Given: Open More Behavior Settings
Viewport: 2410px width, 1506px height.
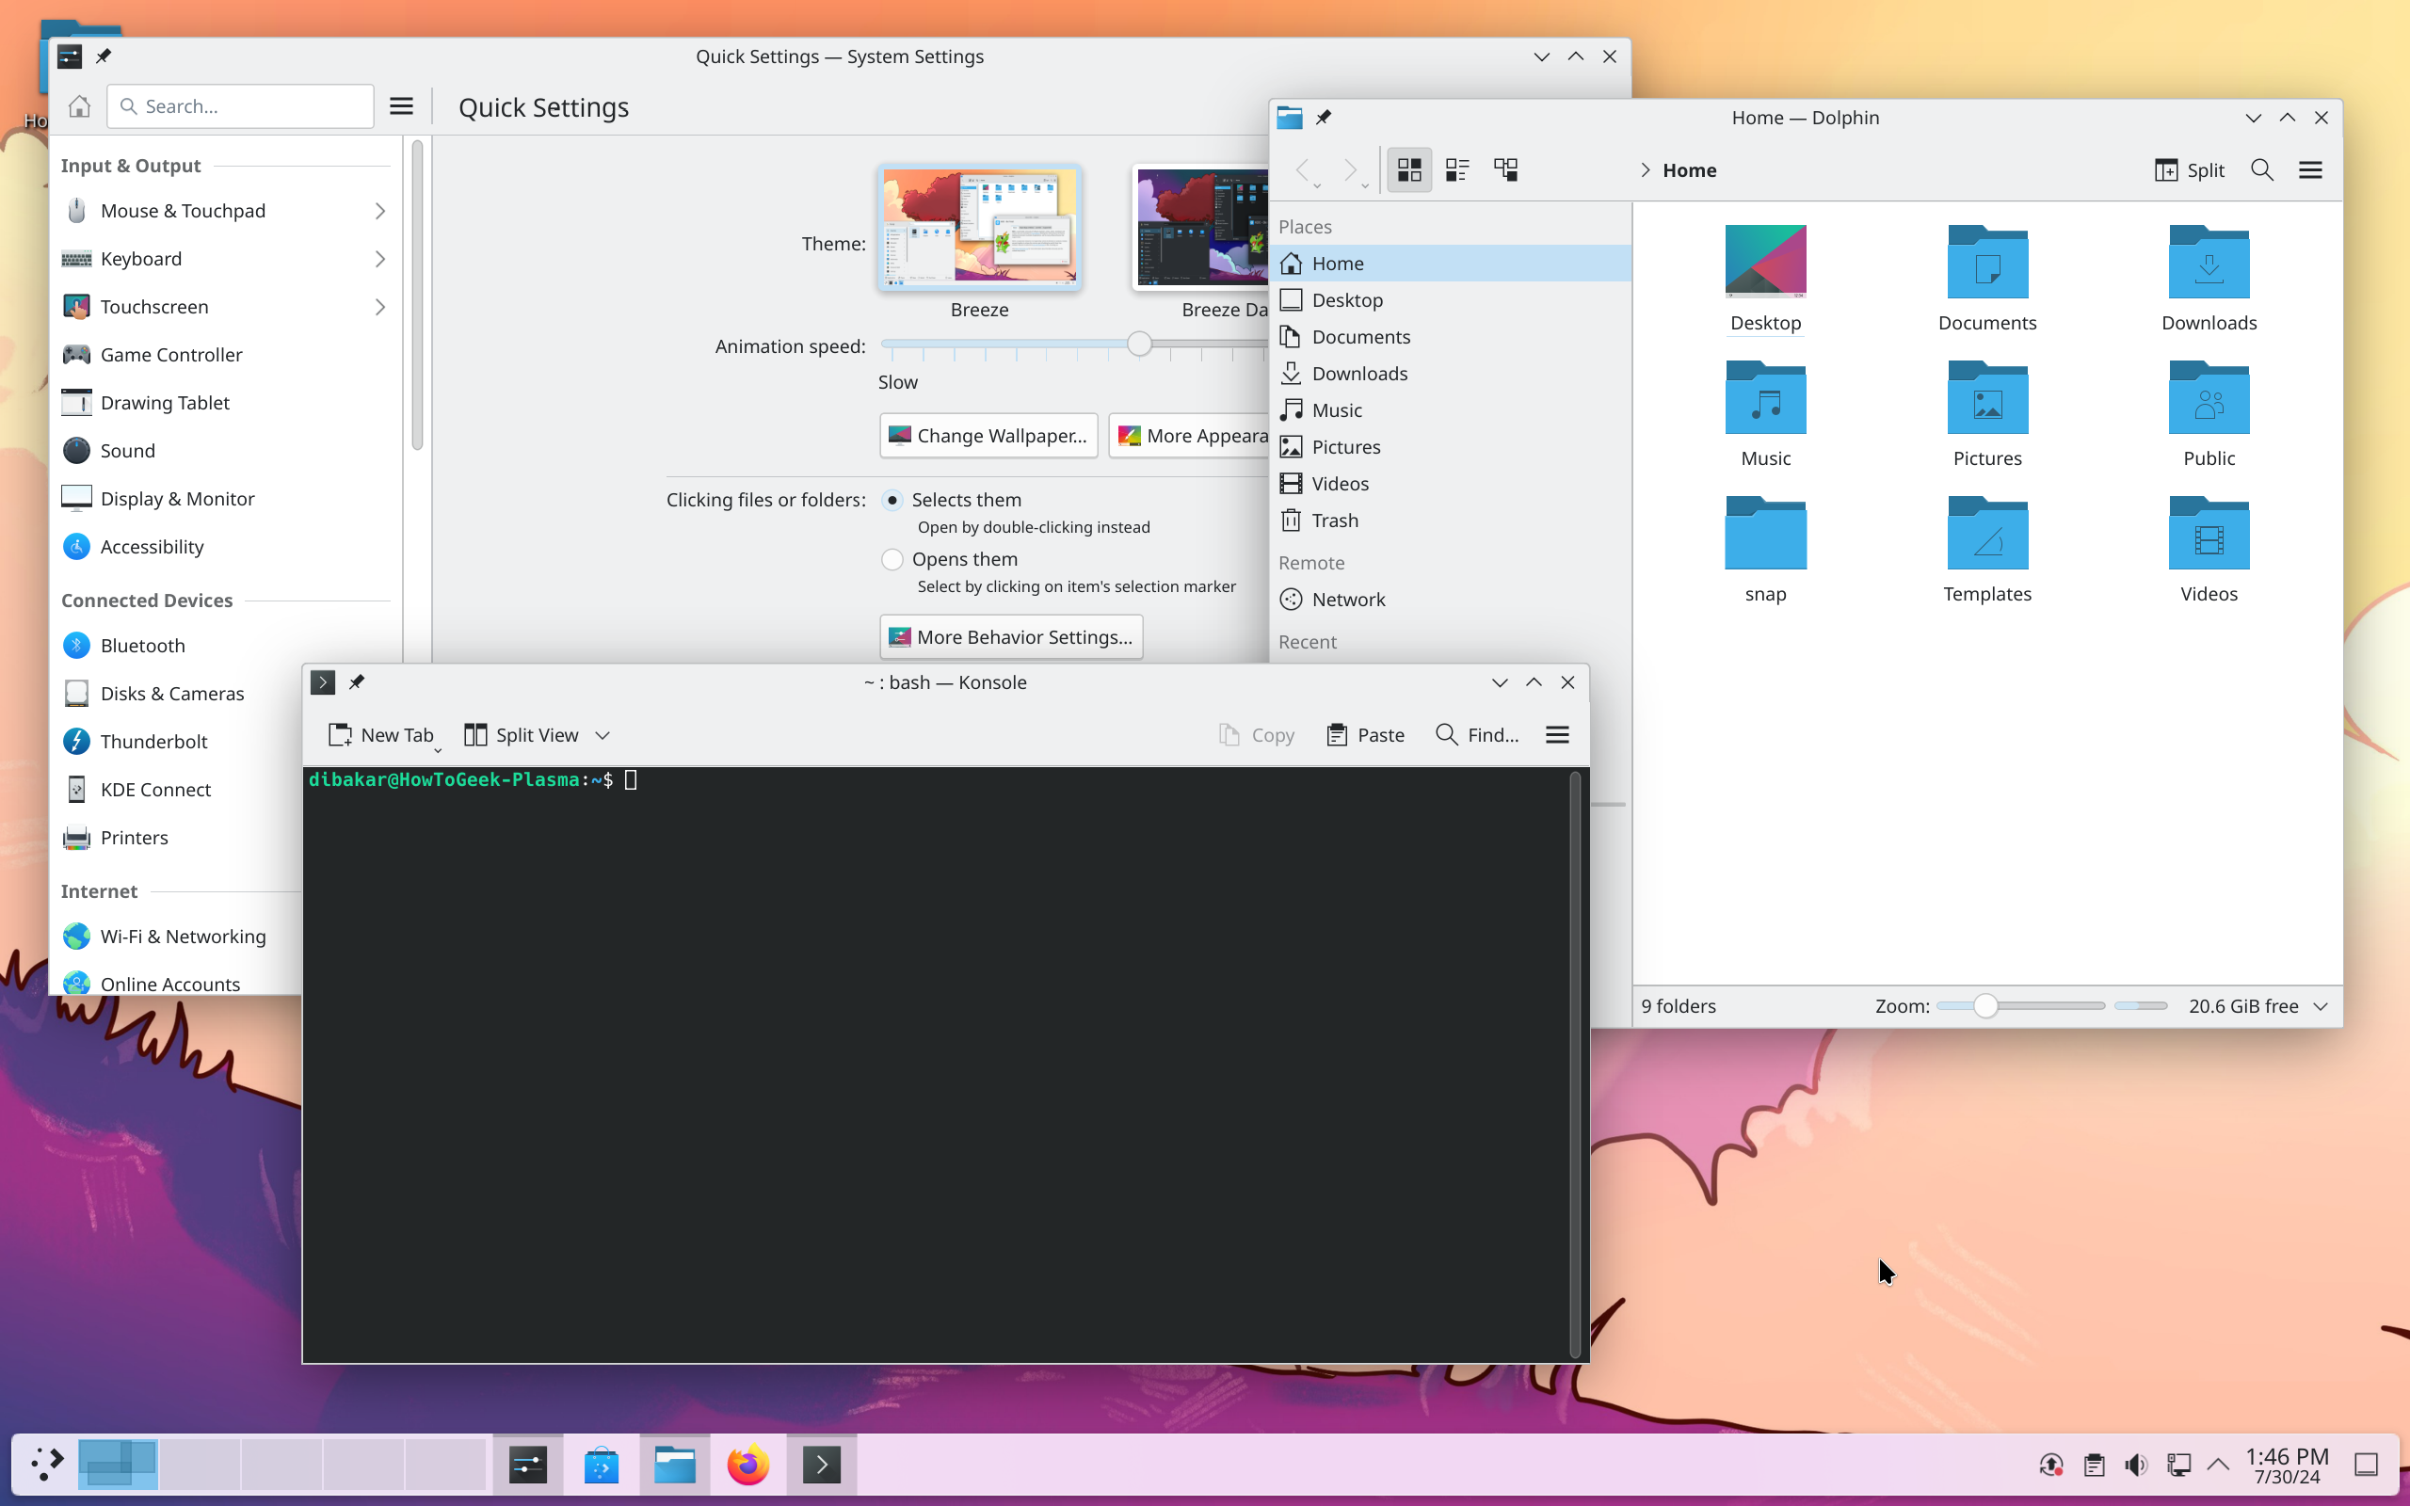Looking at the screenshot, I should tap(1010, 636).
